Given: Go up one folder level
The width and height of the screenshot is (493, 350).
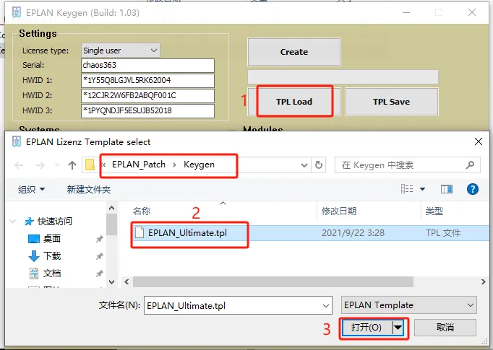Looking at the screenshot, I should coord(72,165).
